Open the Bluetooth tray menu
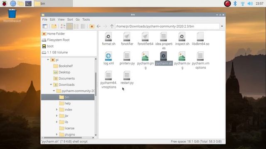Image resolution: width=266 pixels, height=149 pixels. coord(235,3)
